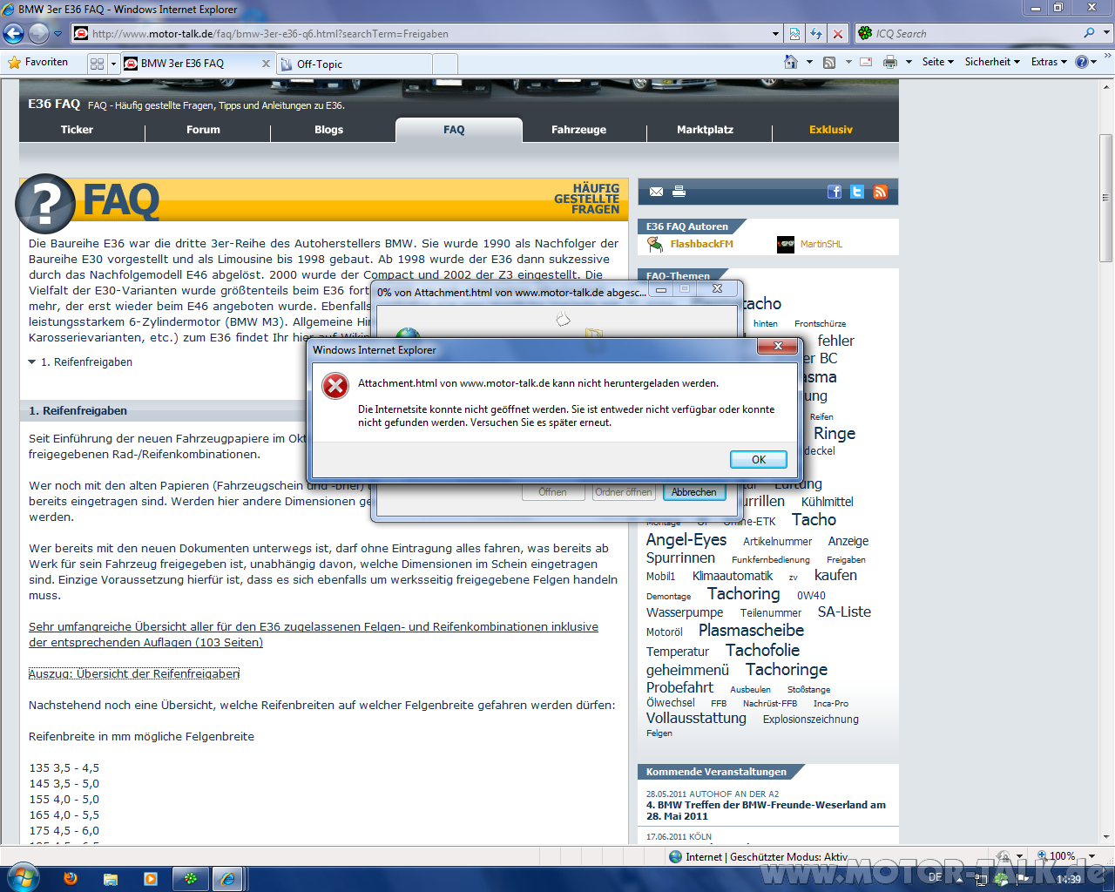
Task: Click the home page icon
Action: click(x=791, y=62)
